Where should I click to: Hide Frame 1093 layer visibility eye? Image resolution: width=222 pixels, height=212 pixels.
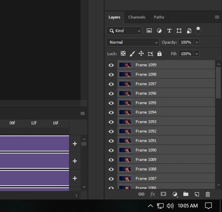tap(111, 122)
